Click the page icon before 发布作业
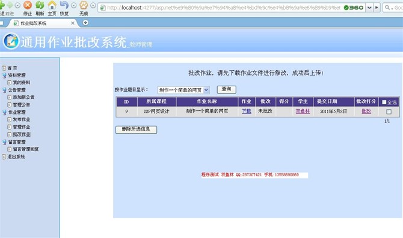The width and height of the screenshot is (403, 238). [10, 120]
